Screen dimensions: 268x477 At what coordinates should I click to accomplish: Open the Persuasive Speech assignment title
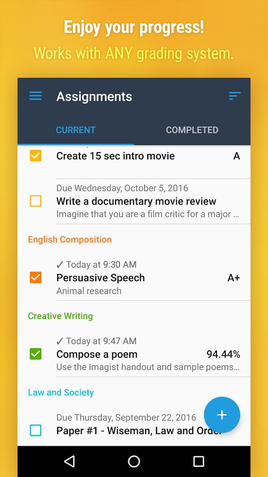tap(101, 278)
